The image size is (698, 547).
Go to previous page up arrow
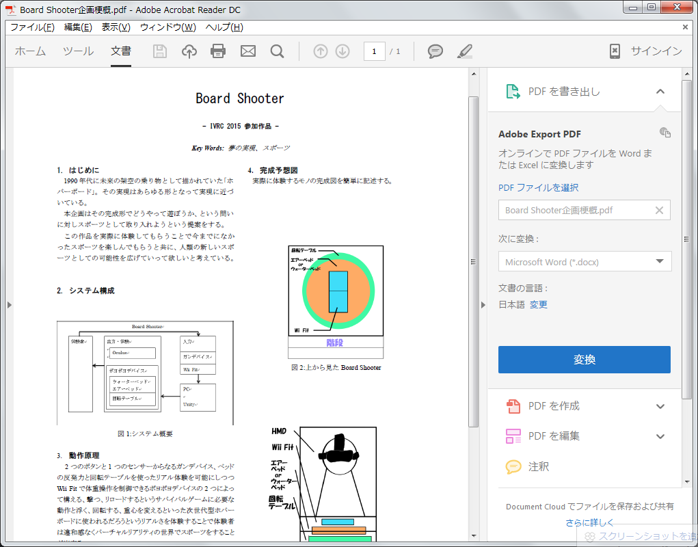click(x=320, y=52)
